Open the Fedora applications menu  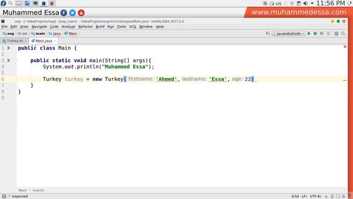(x=3, y=3)
